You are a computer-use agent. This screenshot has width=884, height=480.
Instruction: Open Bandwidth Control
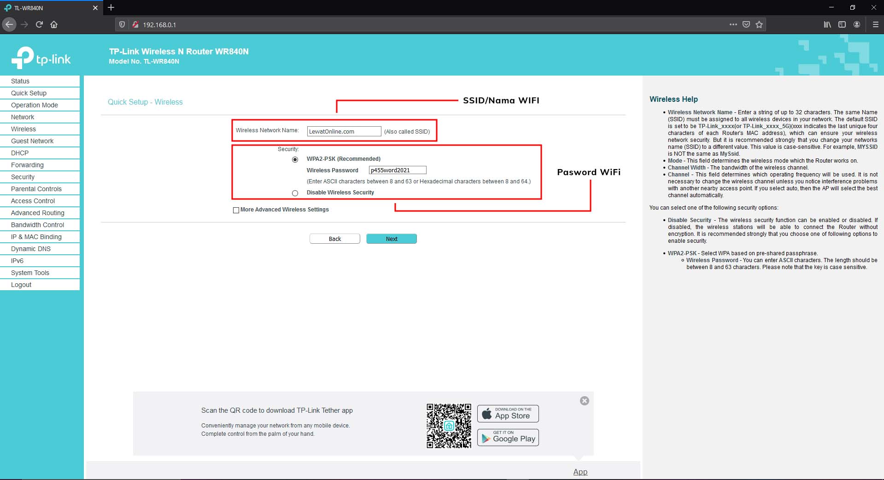pyautogui.click(x=40, y=225)
